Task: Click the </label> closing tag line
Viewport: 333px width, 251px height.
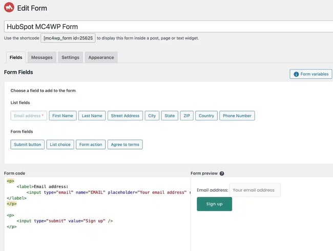Action: pyautogui.click(x=16, y=198)
